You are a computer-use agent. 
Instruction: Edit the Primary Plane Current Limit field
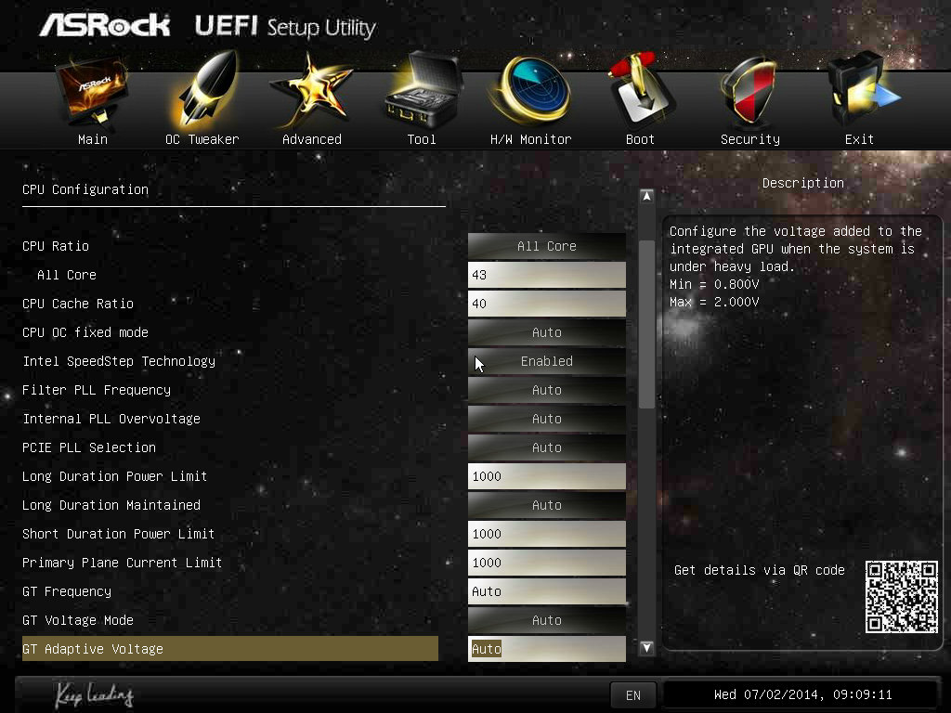coord(546,563)
